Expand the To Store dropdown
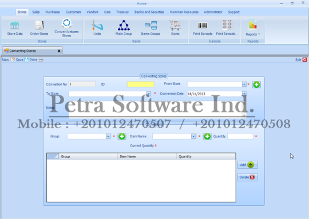This screenshot has height=219, width=309. point(149,94)
